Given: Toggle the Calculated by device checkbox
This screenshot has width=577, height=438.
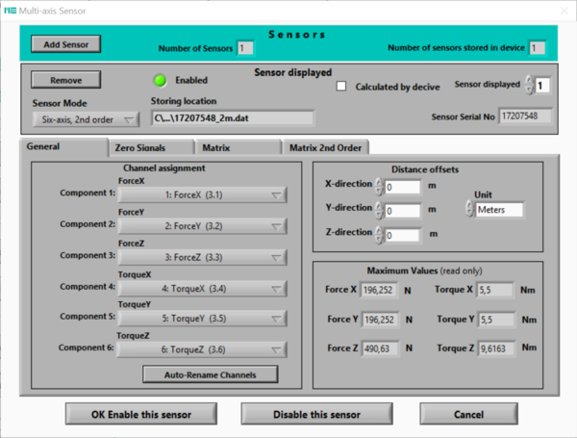Looking at the screenshot, I should click(x=341, y=87).
